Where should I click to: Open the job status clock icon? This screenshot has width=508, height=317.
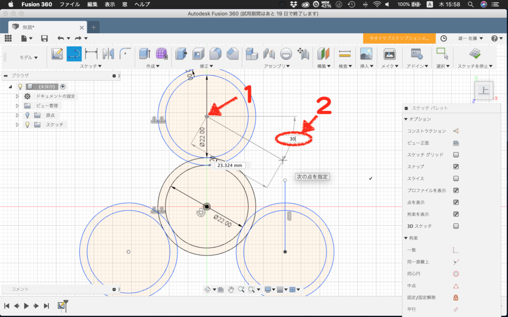tap(444, 38)
